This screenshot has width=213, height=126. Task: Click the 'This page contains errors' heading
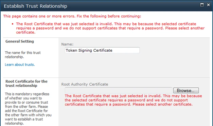[x=72, y=16]
